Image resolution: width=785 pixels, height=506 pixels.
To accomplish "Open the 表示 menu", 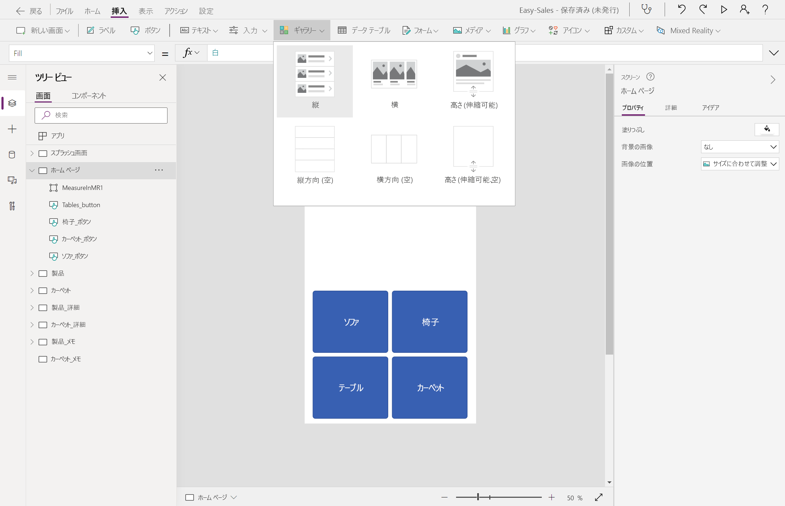I will 146,11.
